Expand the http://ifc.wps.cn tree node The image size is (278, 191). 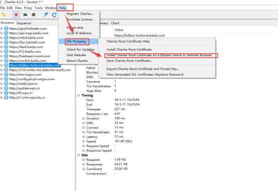coord(2,93)
